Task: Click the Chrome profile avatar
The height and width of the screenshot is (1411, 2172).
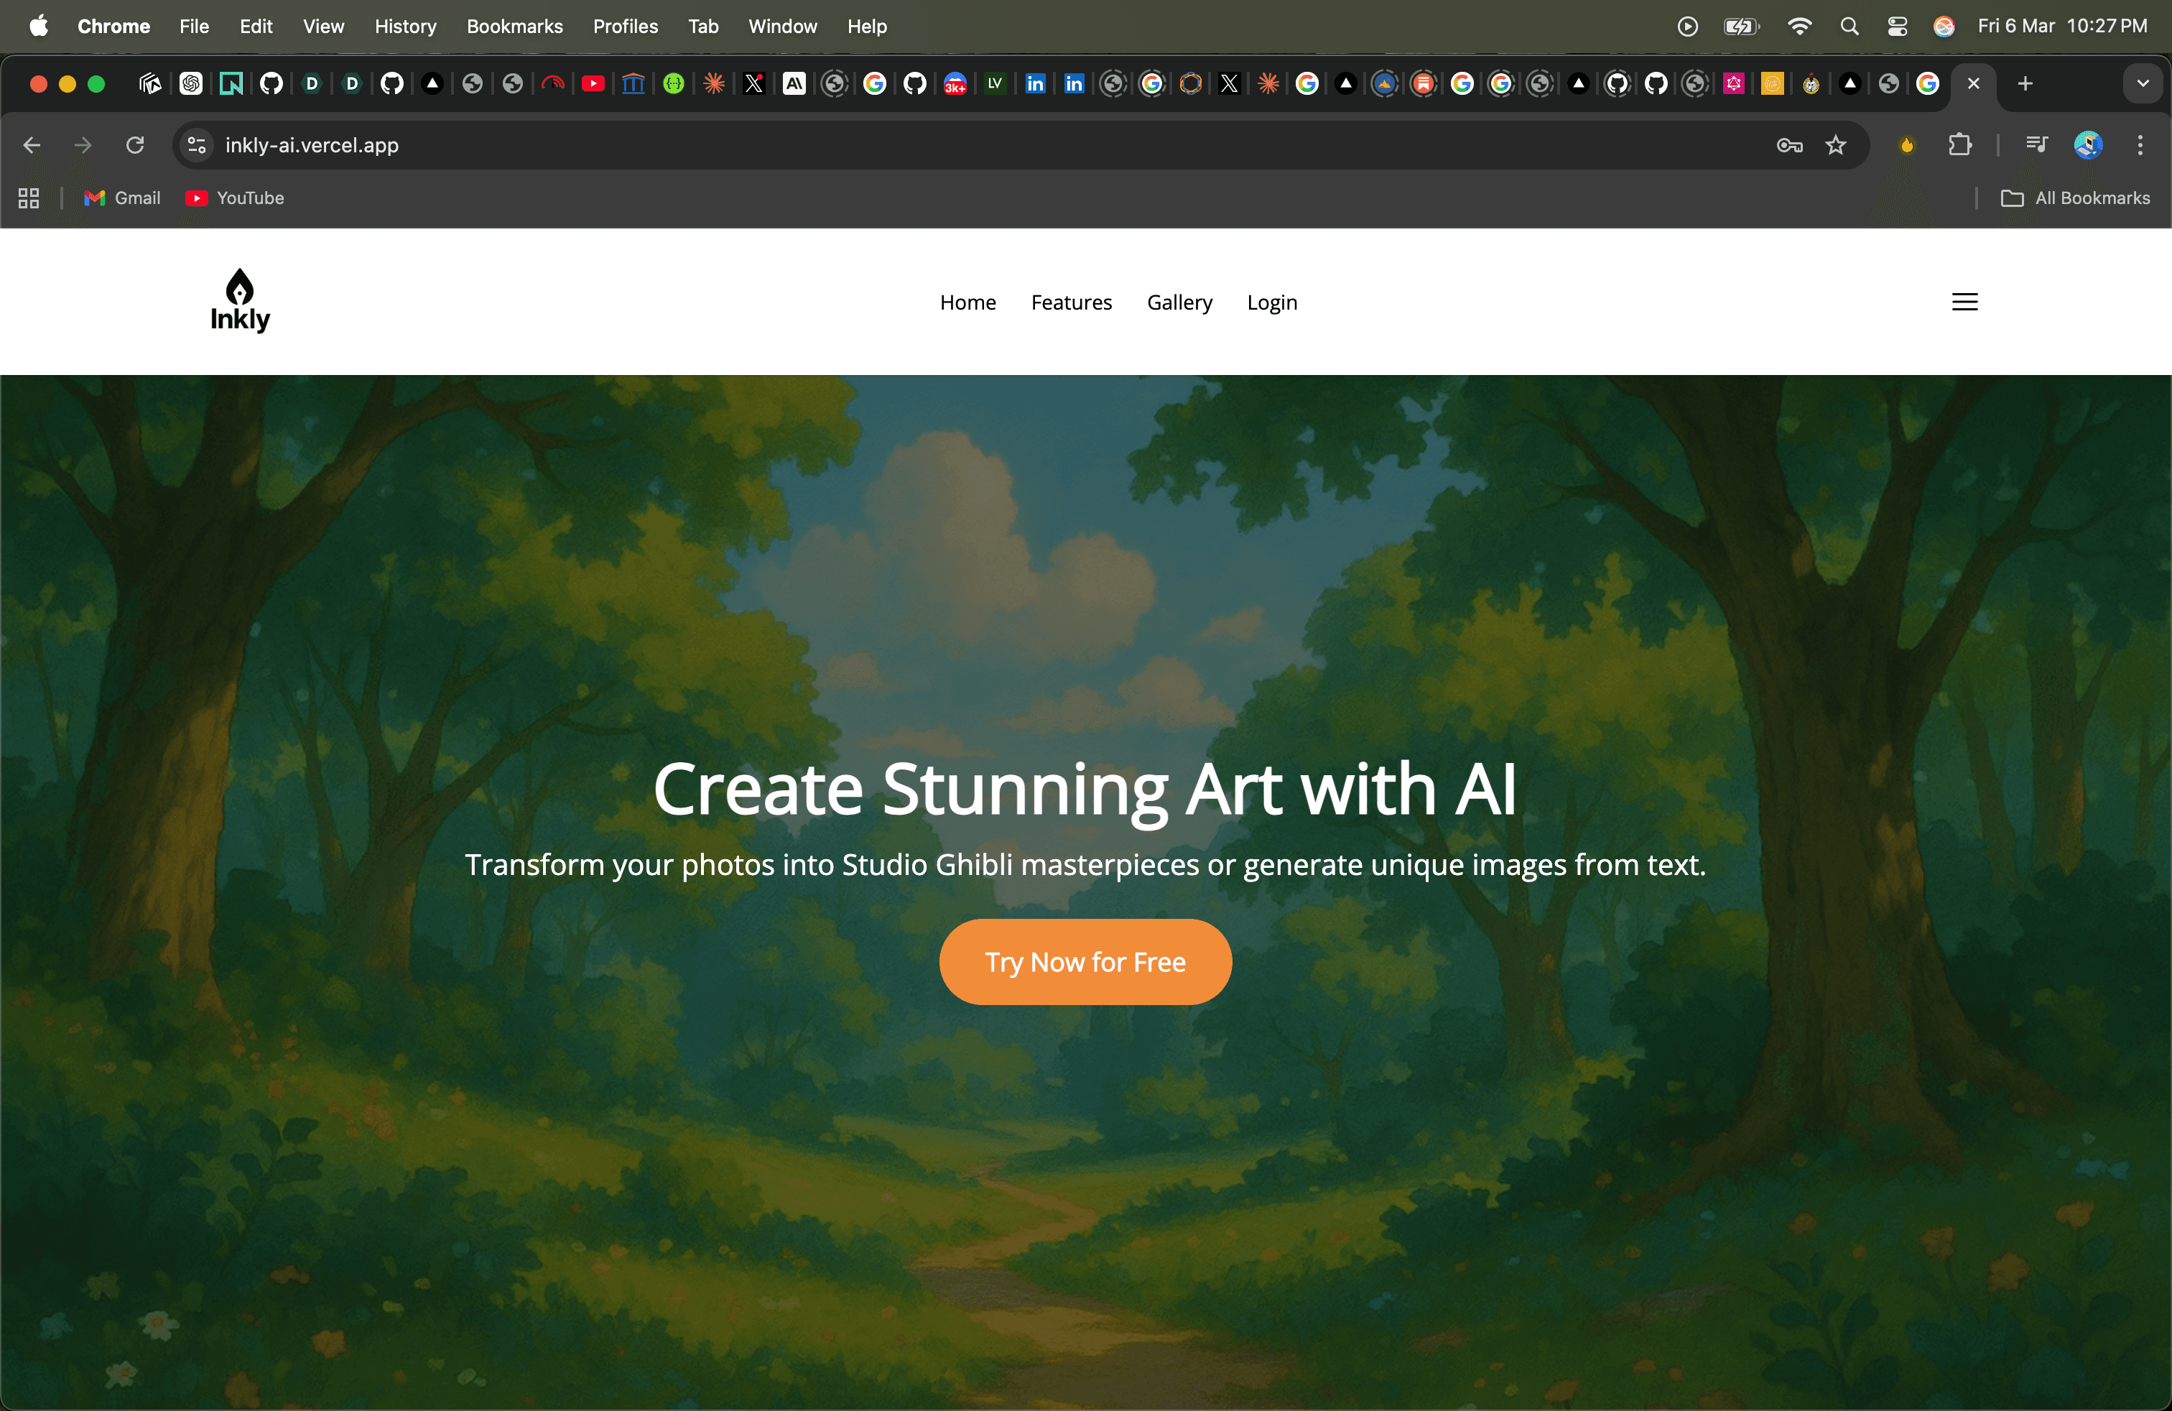Action: [2088, 145]
